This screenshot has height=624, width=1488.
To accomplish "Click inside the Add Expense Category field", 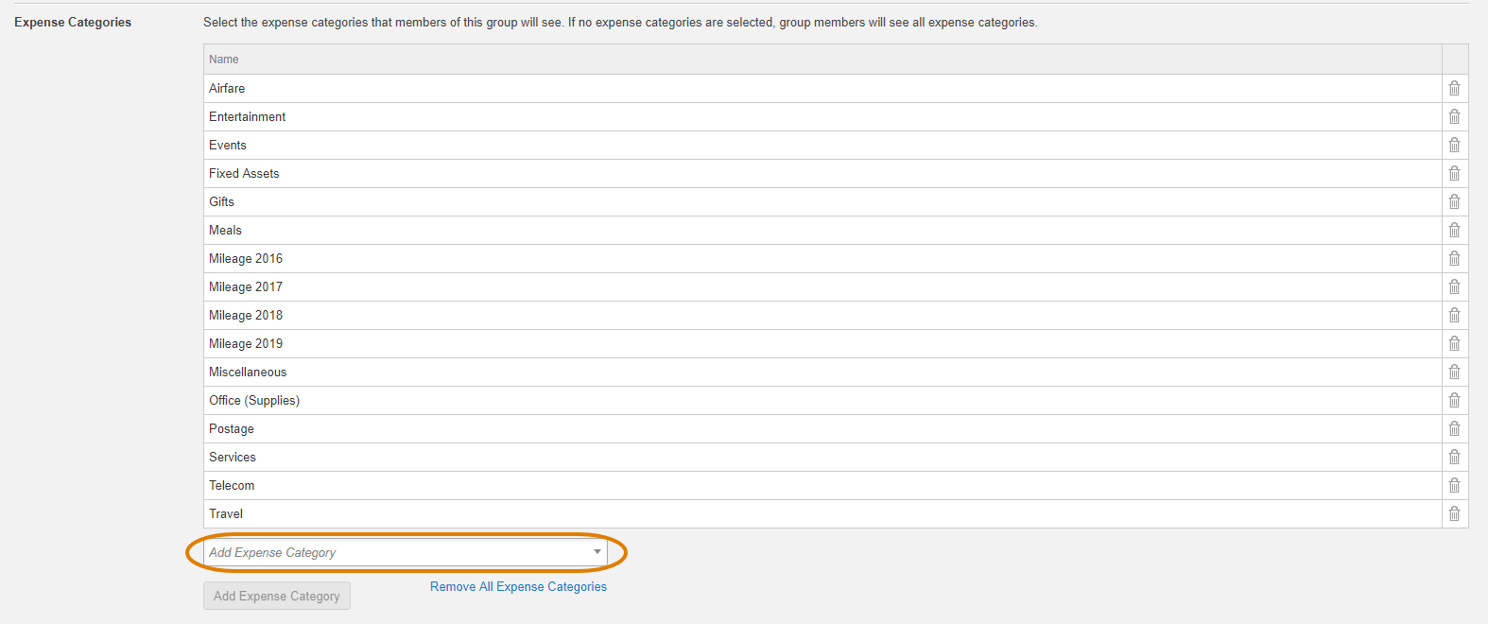I will [x=405, y=552].
